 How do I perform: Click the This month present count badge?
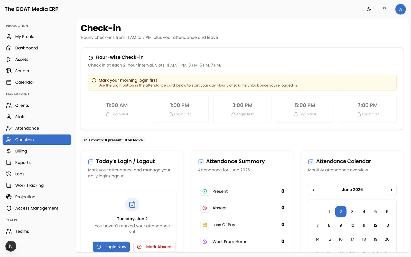point(113,140)
